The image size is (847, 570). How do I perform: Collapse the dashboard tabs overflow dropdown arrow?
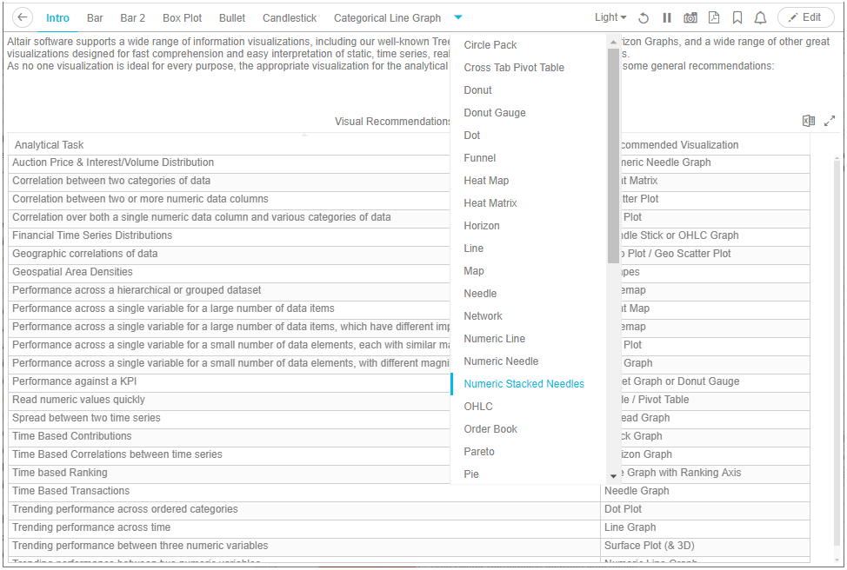[458, 17]
